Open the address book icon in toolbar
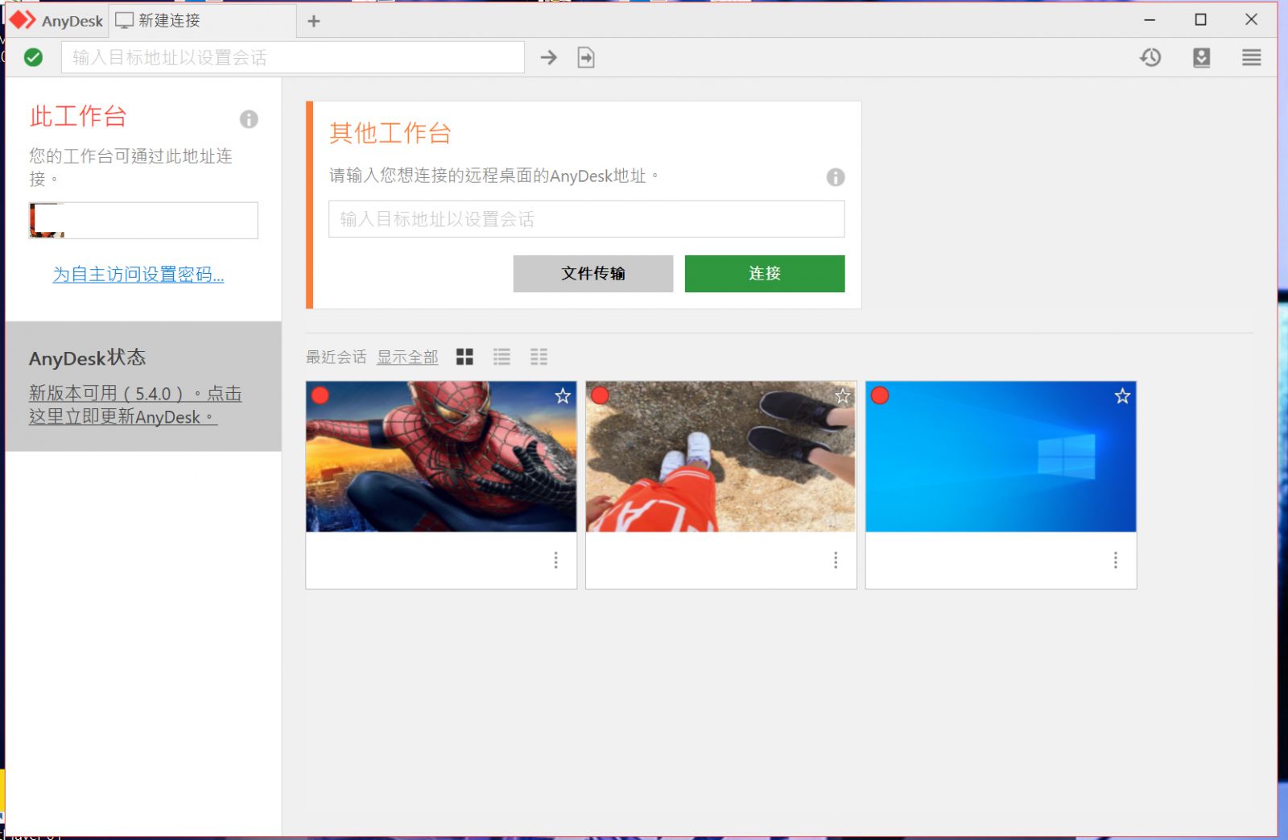Image resolution: width=1288 pixels, height=840 pixels. click(1201, 57)
